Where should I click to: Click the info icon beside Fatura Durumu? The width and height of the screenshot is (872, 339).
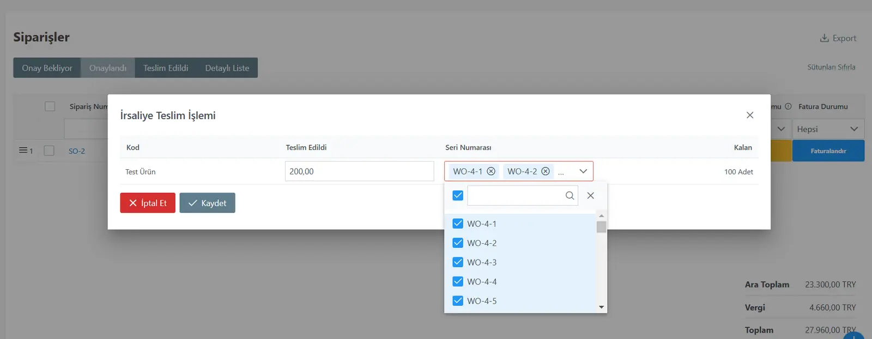click(x=788, y=107)
